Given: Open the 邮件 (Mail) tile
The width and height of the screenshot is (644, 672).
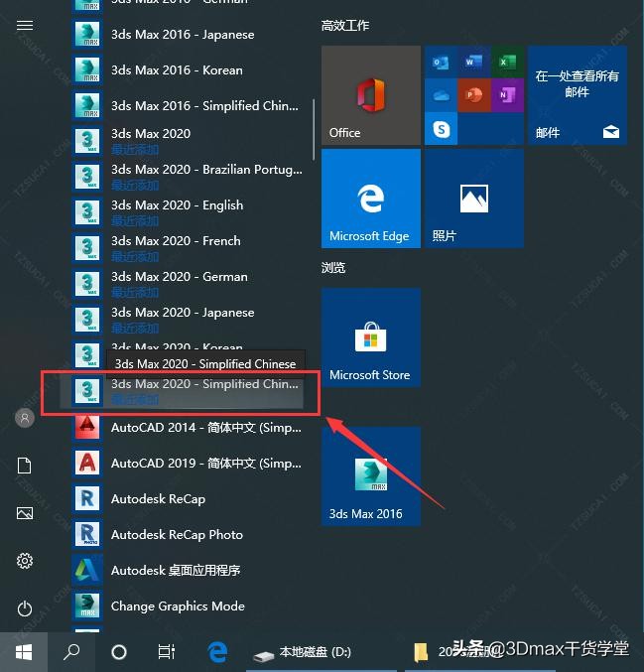Looking at the screenshot, I should (x=578, y=95).
